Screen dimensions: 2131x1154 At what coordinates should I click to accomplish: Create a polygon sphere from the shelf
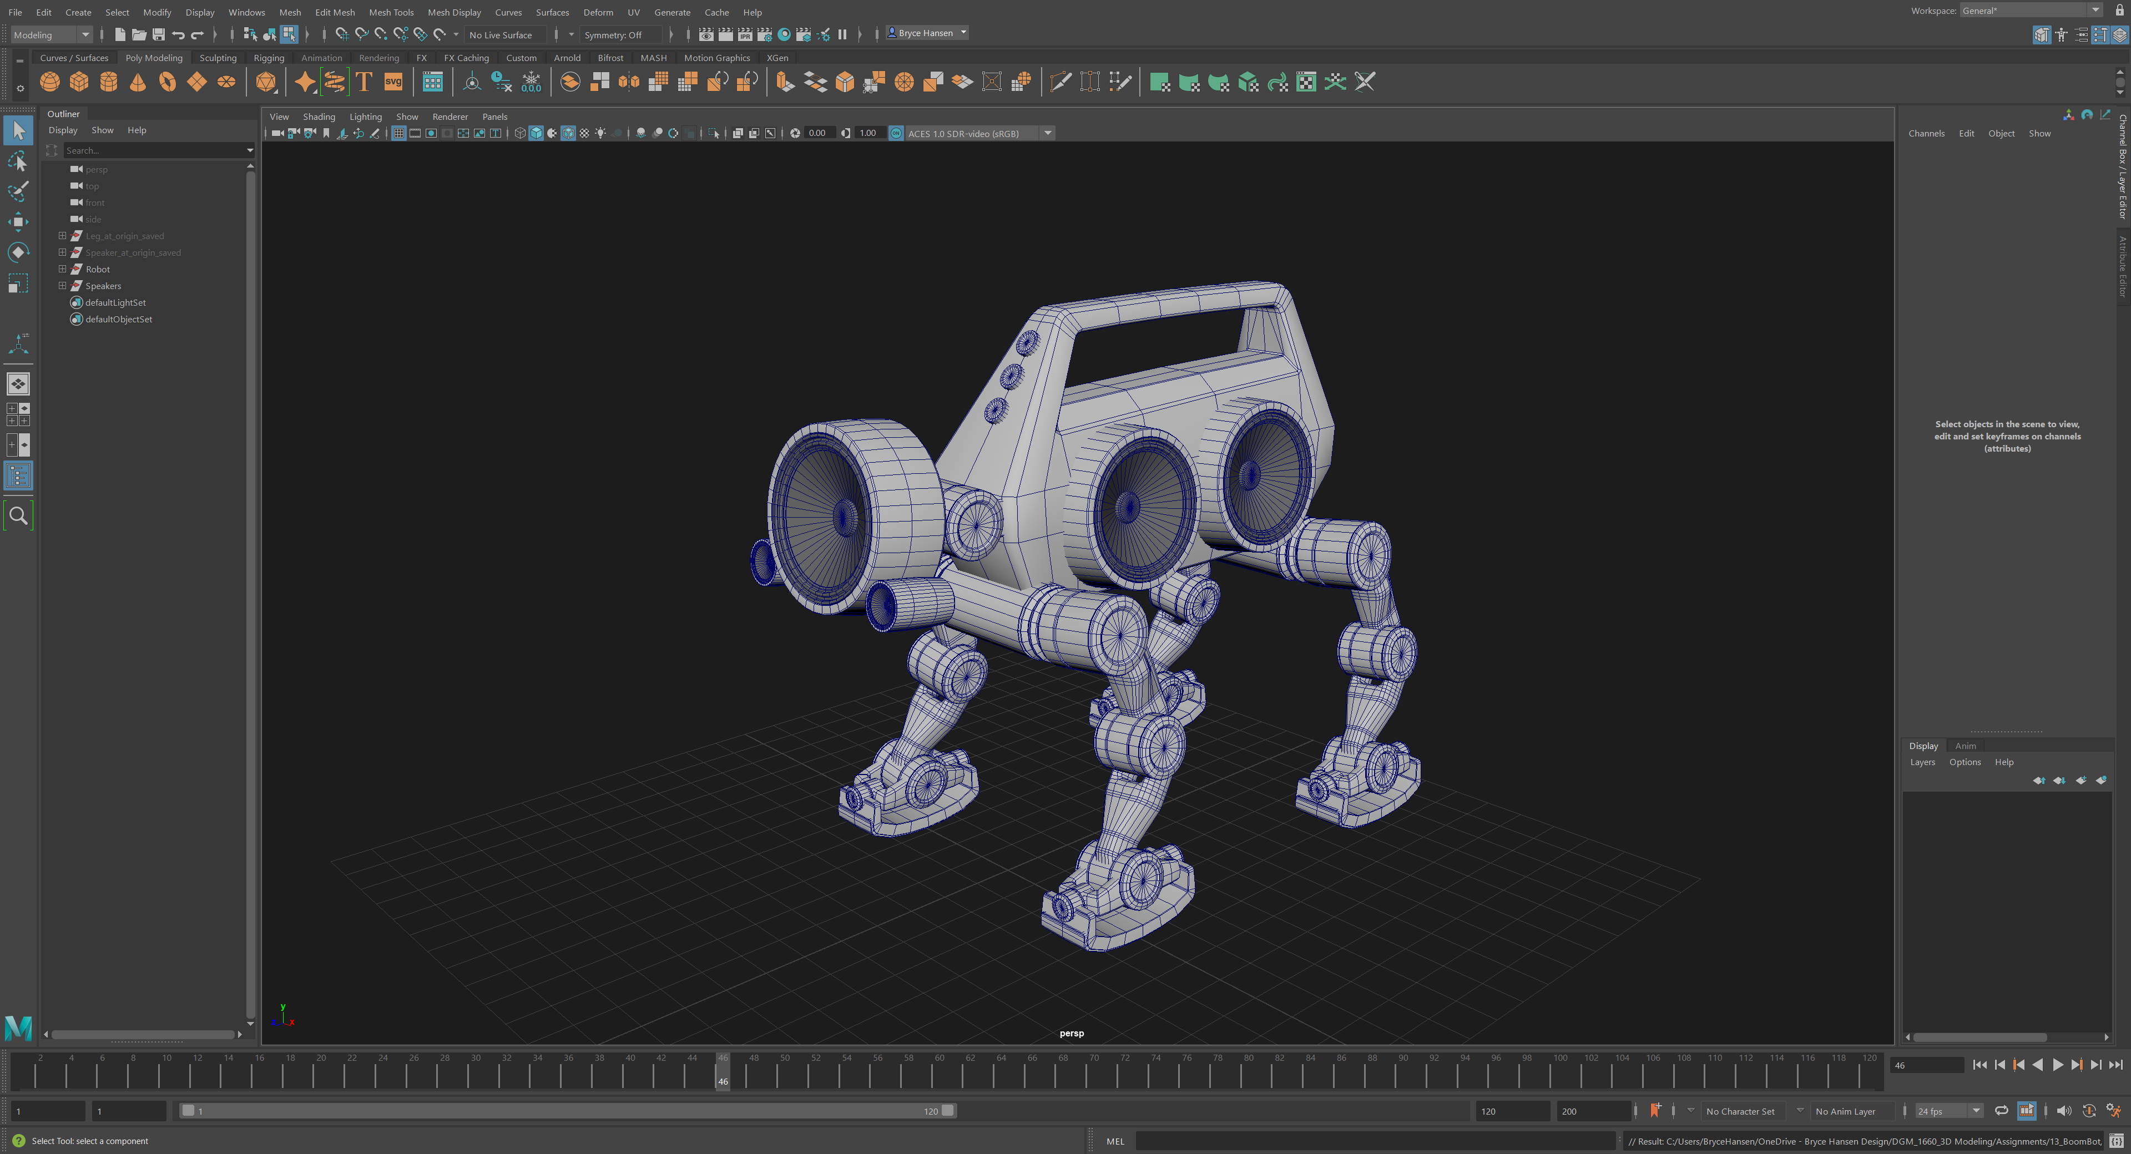coord(49,82)
